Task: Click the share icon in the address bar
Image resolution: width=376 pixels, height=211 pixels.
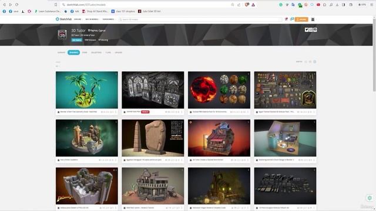Action: pos(239,5)
